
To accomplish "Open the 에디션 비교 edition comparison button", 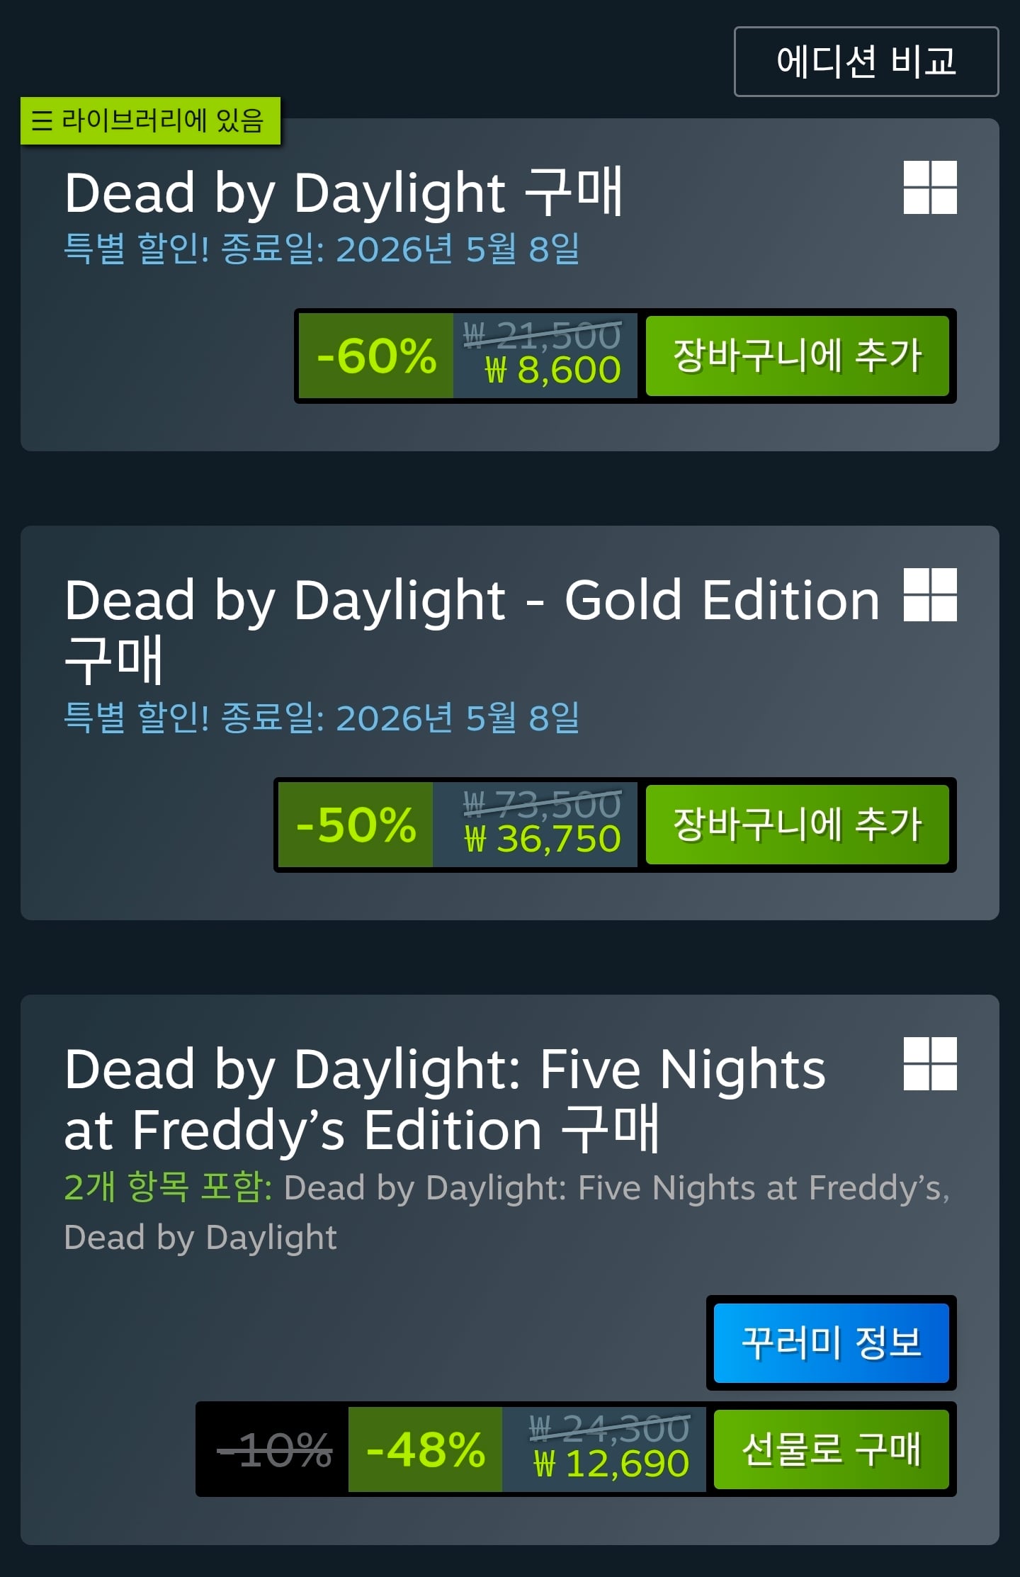I will 866,62.
